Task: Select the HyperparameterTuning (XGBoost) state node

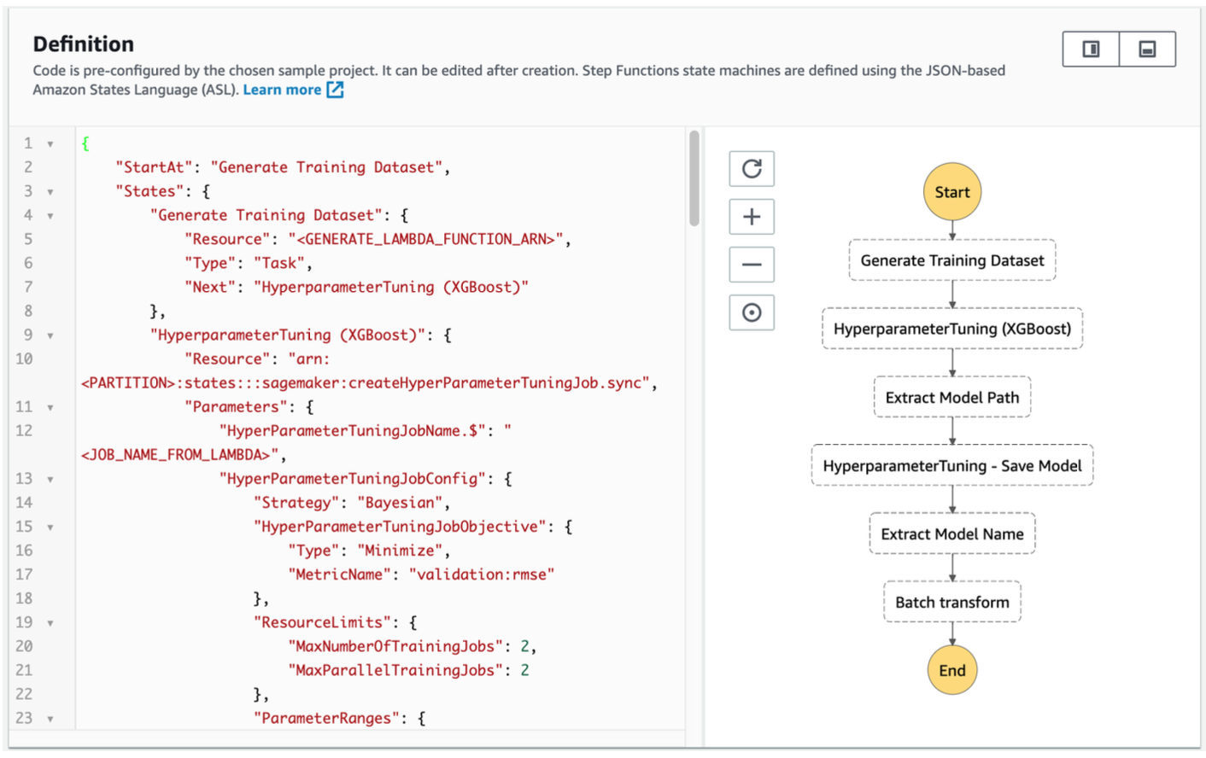Action: click(x=951, y=329)
